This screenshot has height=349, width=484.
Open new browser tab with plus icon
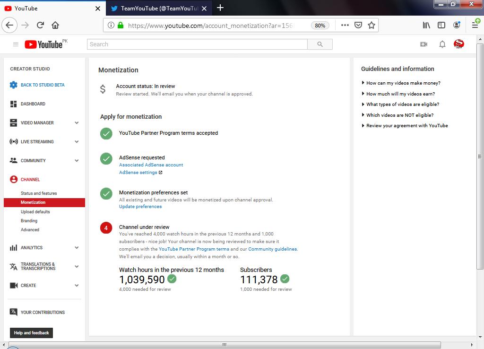pyautogui.click(x=220, y=8)
